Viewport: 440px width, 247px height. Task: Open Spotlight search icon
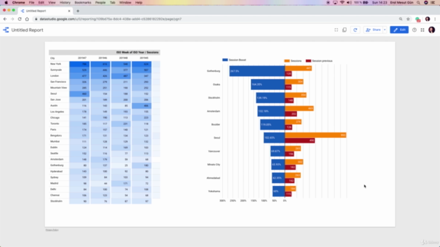pyautogui.click(x=419, y=3)
